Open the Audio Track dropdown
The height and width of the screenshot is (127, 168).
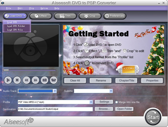tap(55, 91)
